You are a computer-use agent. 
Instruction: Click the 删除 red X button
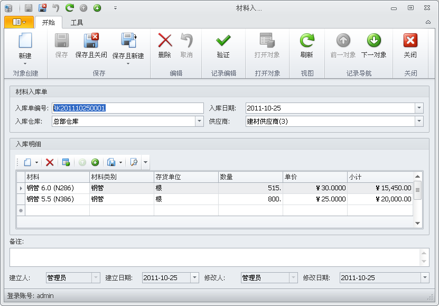coord(165,45)
